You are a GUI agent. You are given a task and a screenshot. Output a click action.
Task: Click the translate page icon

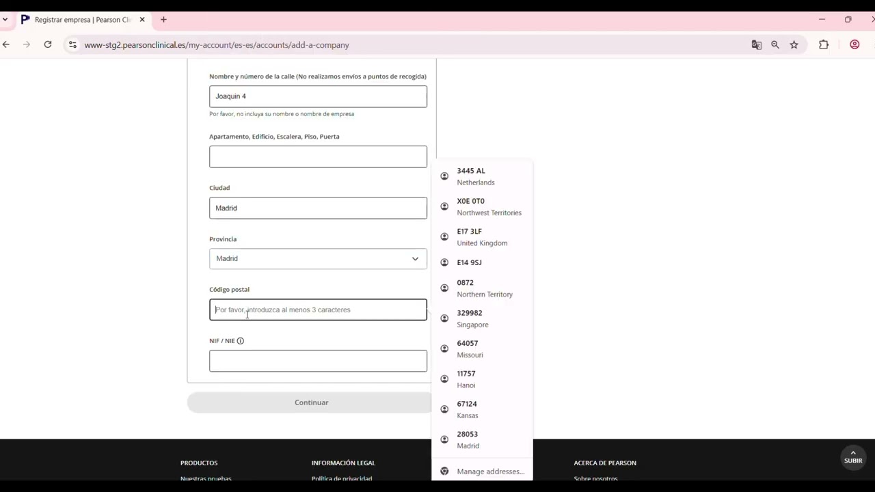pos(757,44)
